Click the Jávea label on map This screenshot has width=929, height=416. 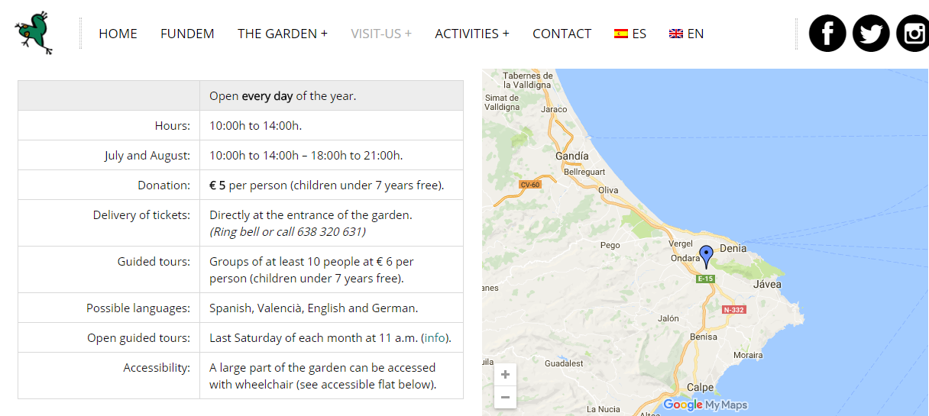pyautogui.click(x=768, y=284)
